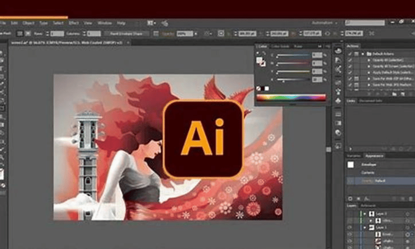
Task: Click Add New Stroke icon in Appearance
Action: [x=350, y=198]
